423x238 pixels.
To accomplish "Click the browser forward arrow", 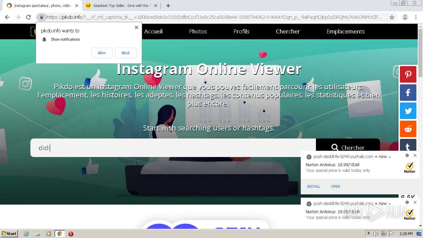I will pos(18,17).
